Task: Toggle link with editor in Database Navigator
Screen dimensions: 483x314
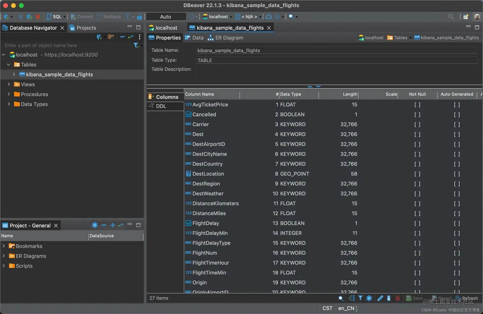Action: [131, 37]
